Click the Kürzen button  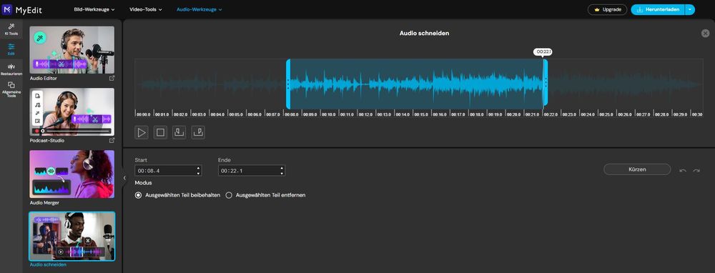click(x=637, y=169)
